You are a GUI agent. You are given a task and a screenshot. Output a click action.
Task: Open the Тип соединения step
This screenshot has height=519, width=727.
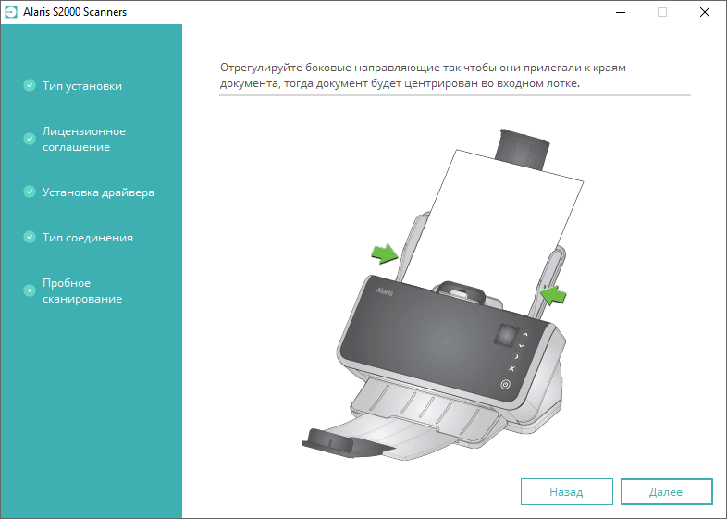click(x=88, y=238)
